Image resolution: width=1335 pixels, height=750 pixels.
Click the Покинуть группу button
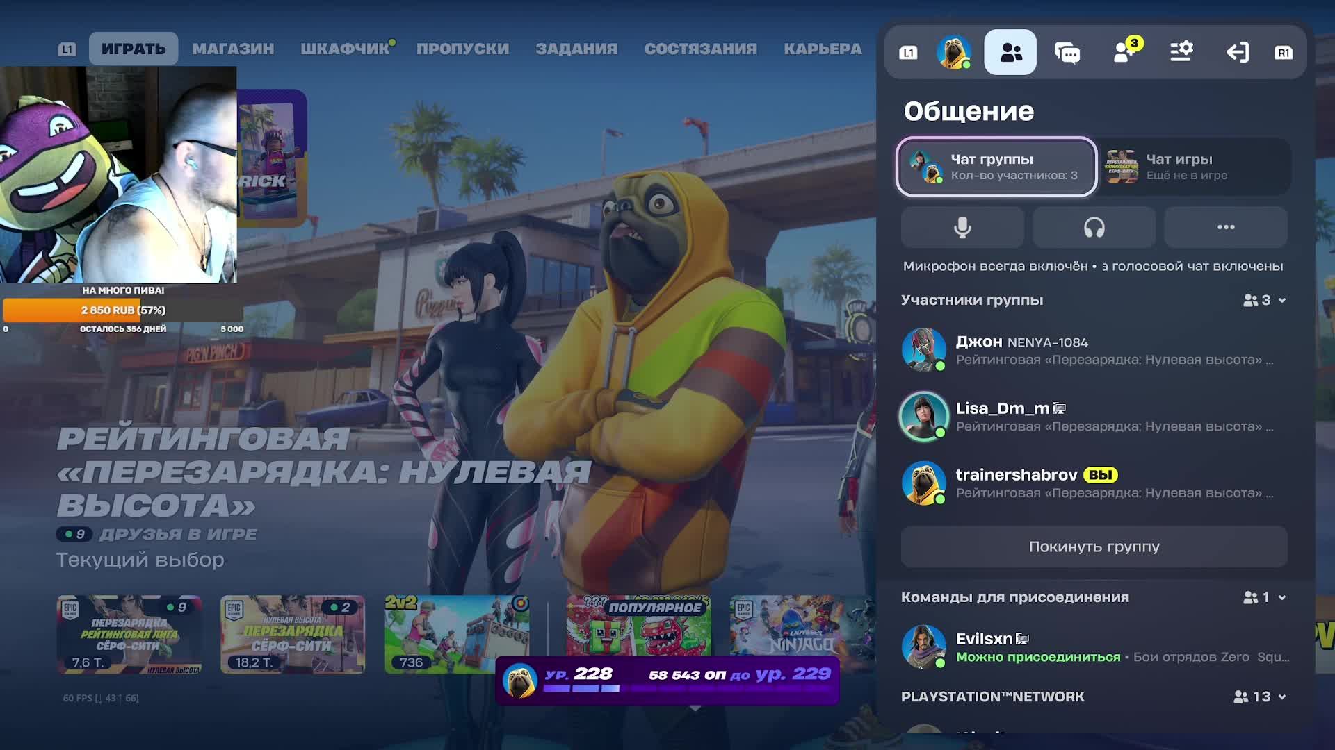click(1094, 547)
